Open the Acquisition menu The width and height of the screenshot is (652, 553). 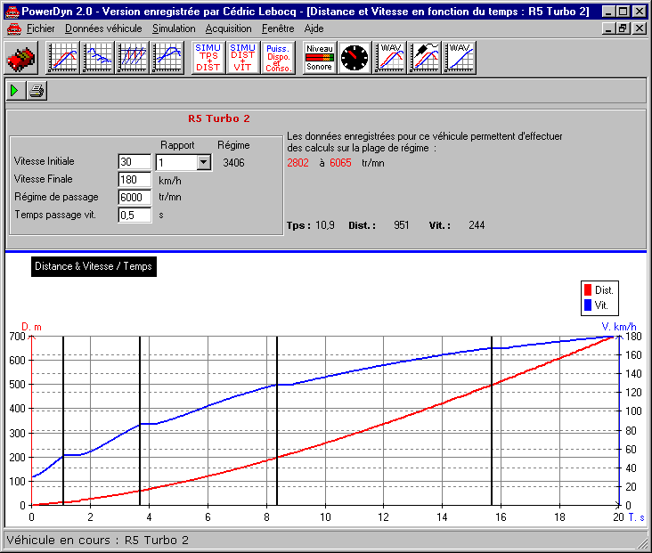(229, 28)
